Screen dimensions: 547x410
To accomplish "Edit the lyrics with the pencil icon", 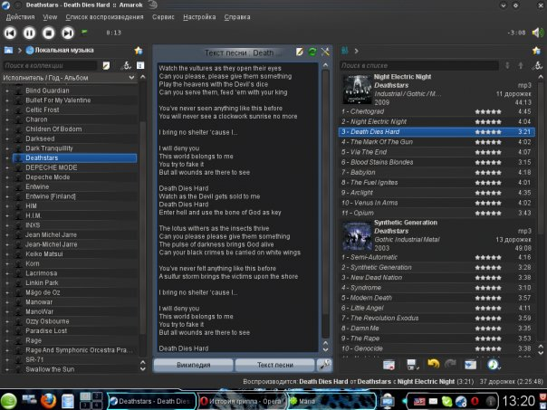I will [300, 52].
